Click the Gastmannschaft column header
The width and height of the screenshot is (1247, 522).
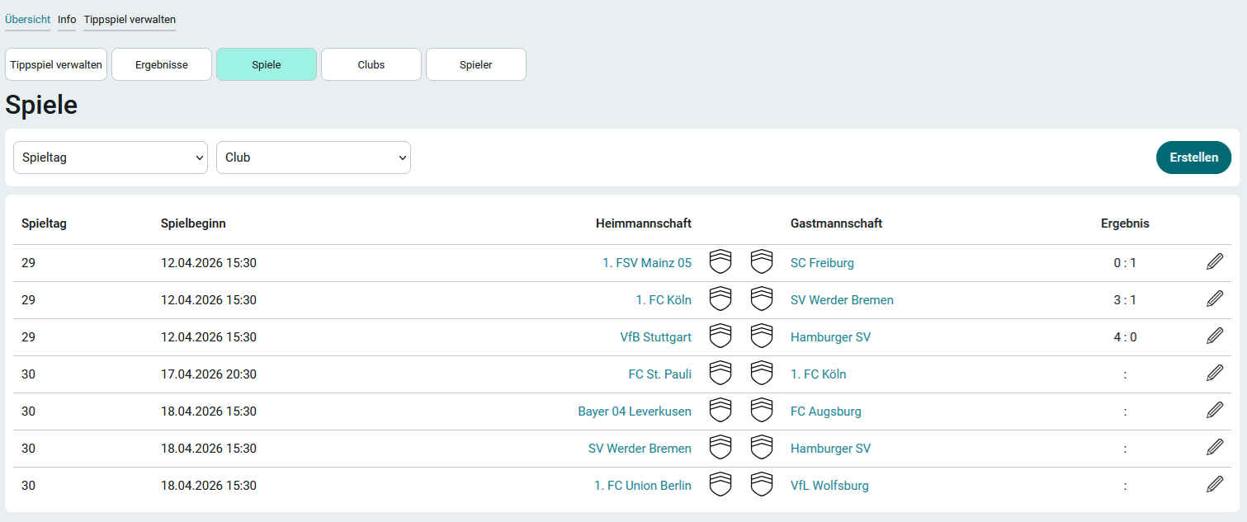point(836,223)
